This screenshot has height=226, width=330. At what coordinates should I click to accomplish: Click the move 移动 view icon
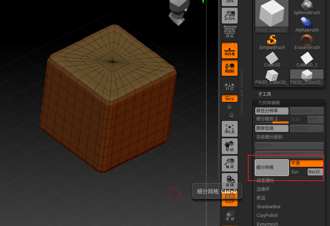(x=230, y=146)
